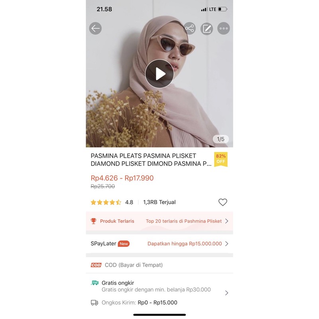Tap the back arrow icon

pyautogui.click(x=95, y=28)
